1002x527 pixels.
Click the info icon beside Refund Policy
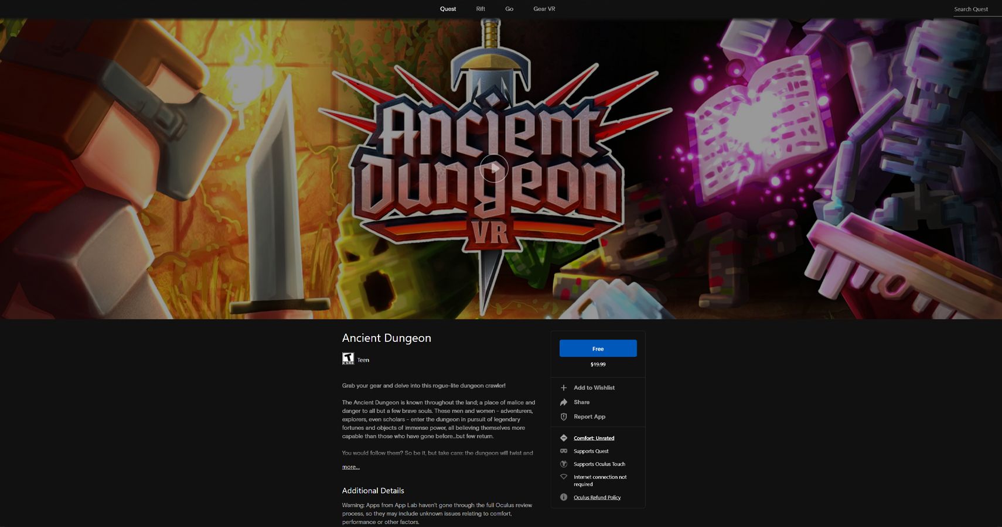(564, 497)
